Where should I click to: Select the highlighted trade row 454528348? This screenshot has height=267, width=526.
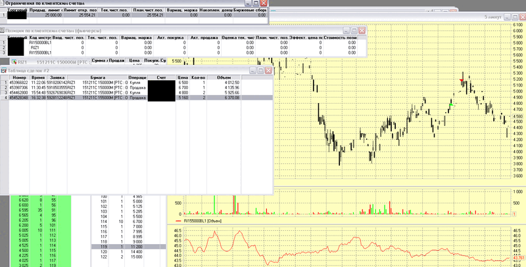click(131, 98)
